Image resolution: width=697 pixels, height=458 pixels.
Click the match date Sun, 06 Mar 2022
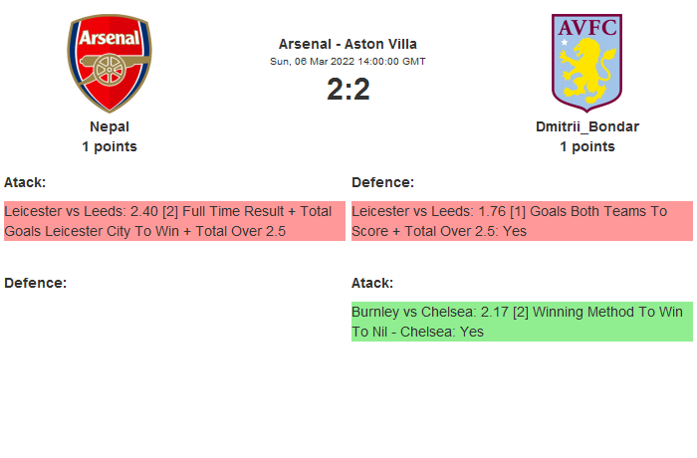click(348, 61)
